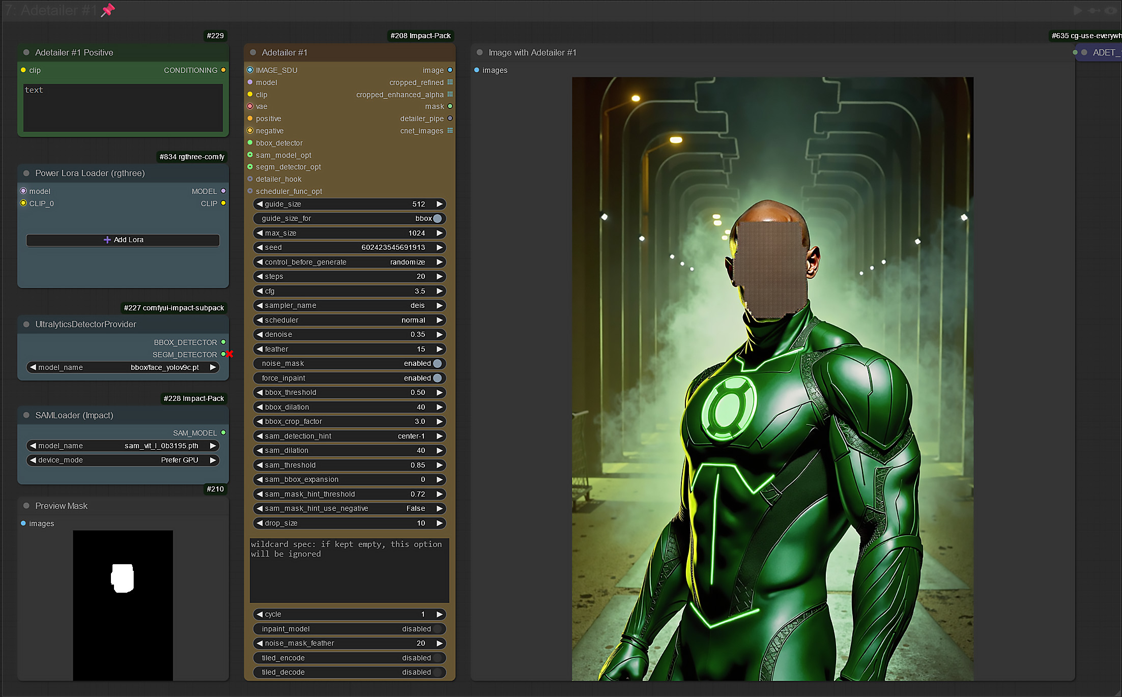Click the Preview Mask node collapse dot
This screenshot has width=1122, height=697.
point(26,506)
